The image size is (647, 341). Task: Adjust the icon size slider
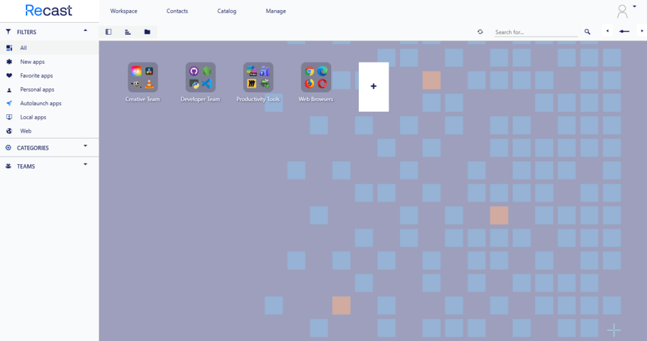(x=624, y=32)
